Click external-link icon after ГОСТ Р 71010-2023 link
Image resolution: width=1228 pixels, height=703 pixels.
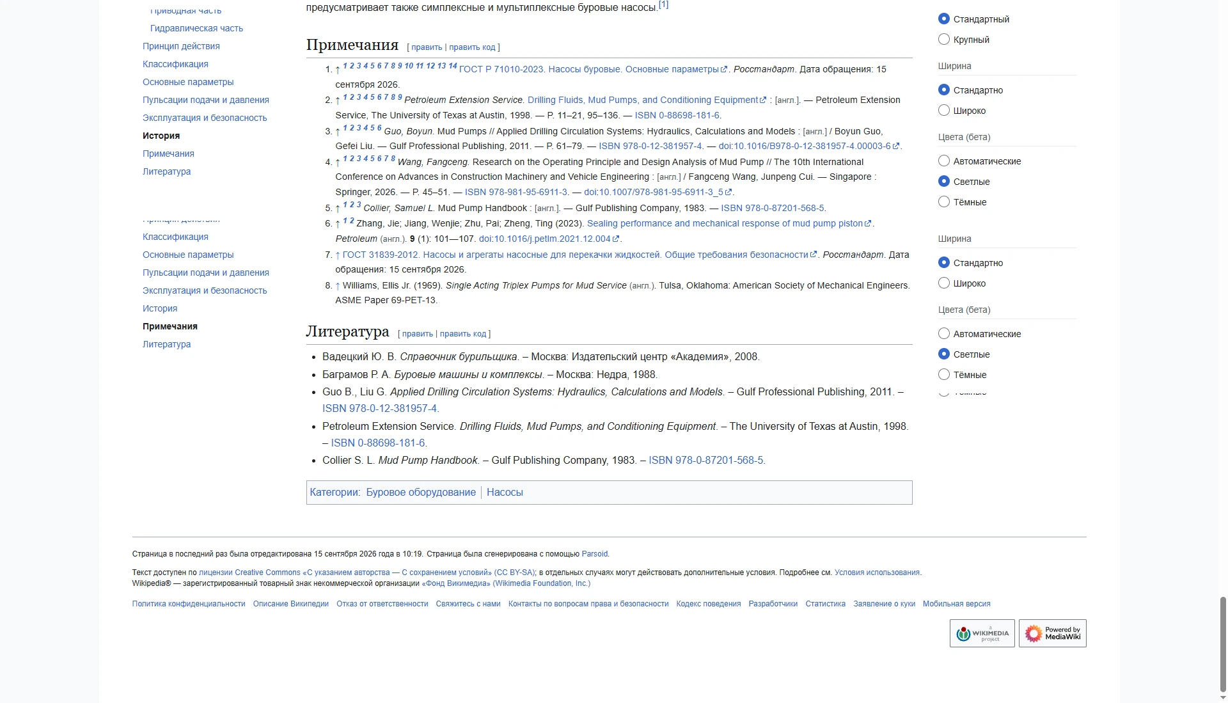pyautogui.click(x=724, y=69)
